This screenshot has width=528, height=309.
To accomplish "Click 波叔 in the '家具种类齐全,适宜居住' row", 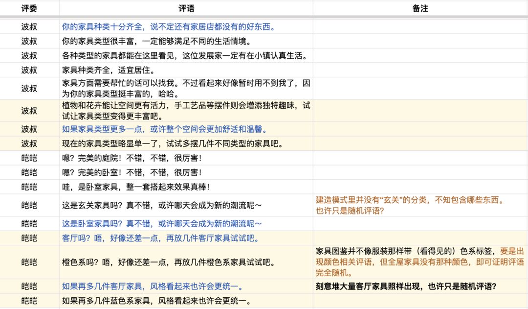I will (x=29, y=70).
